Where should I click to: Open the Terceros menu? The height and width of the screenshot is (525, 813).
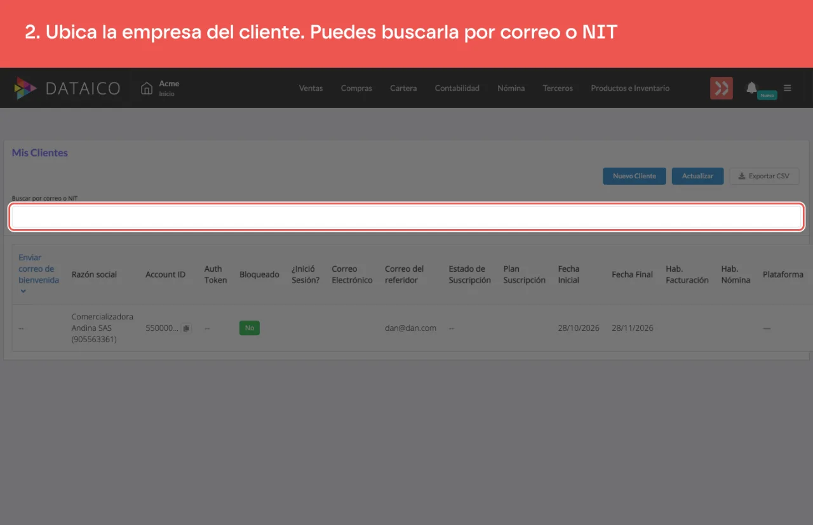[558, 88]
